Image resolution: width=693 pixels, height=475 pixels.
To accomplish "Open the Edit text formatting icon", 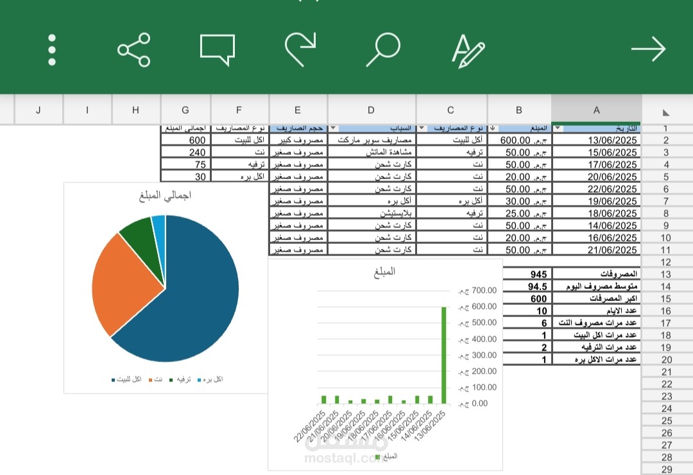I will tap(468, 51).
